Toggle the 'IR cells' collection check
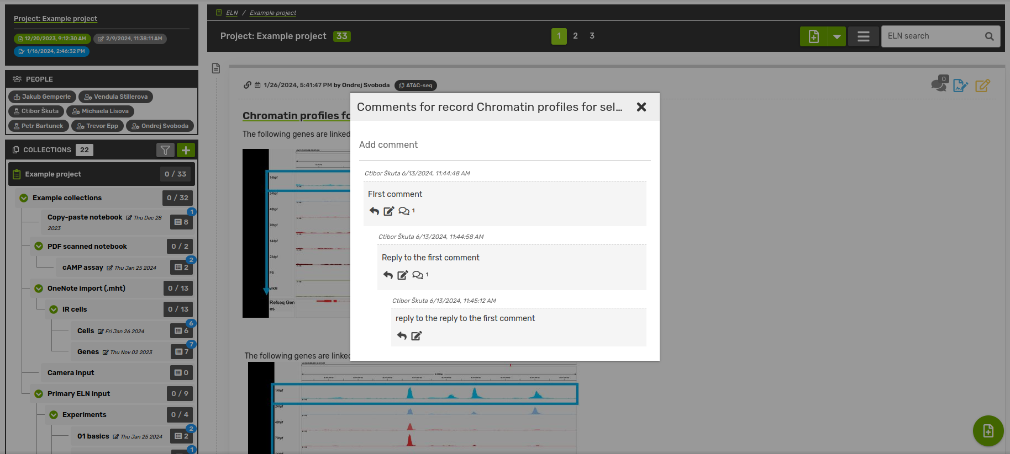The height and width of the screenshot is (454, 1010). coord(54,309)
